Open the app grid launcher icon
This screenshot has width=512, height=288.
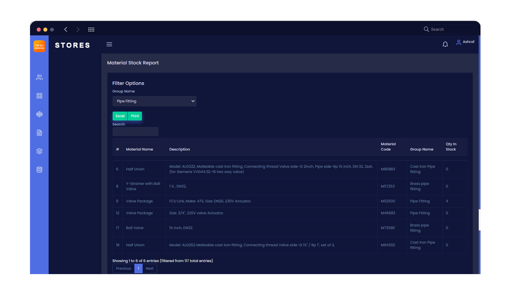click(x=91, y=30)
